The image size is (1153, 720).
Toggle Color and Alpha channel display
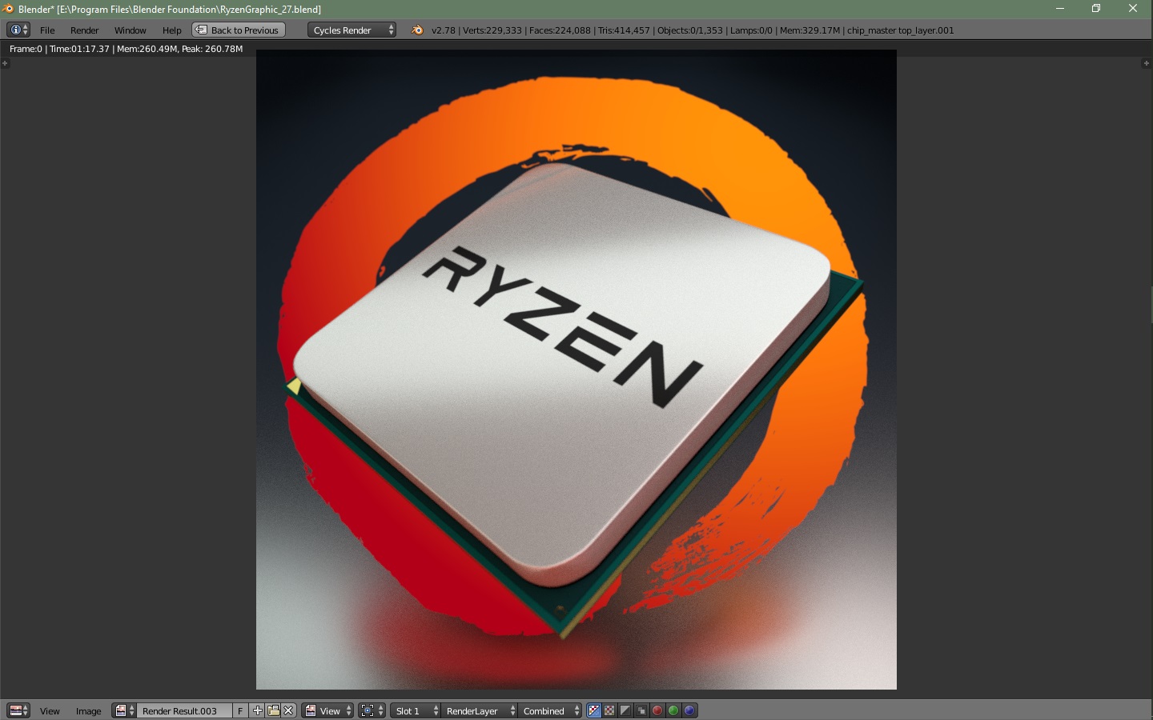point(594,710)
